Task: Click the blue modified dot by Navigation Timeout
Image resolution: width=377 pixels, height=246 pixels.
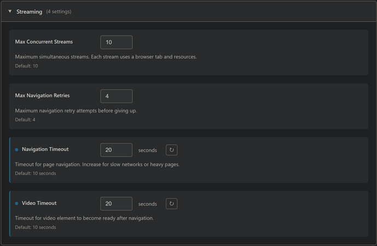Action: click(x=17, y=150)
